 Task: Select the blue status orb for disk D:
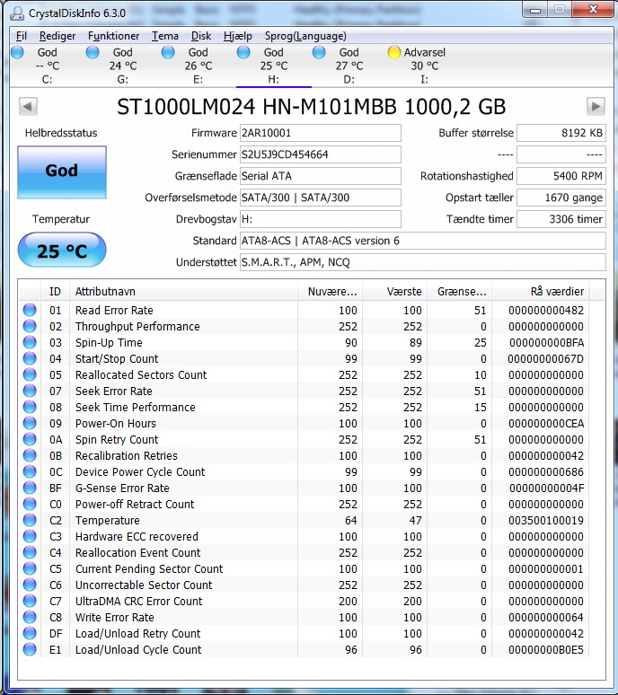tap(319, 52)
